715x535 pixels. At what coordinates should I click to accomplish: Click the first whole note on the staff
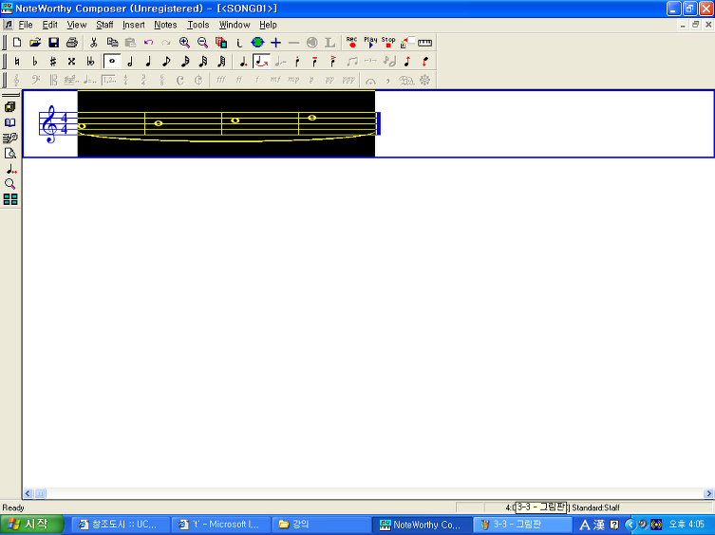point(82,126)
